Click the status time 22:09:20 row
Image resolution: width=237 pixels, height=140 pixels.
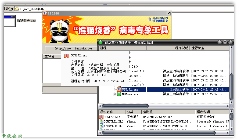pyautogui.click(x=209, y=85)
